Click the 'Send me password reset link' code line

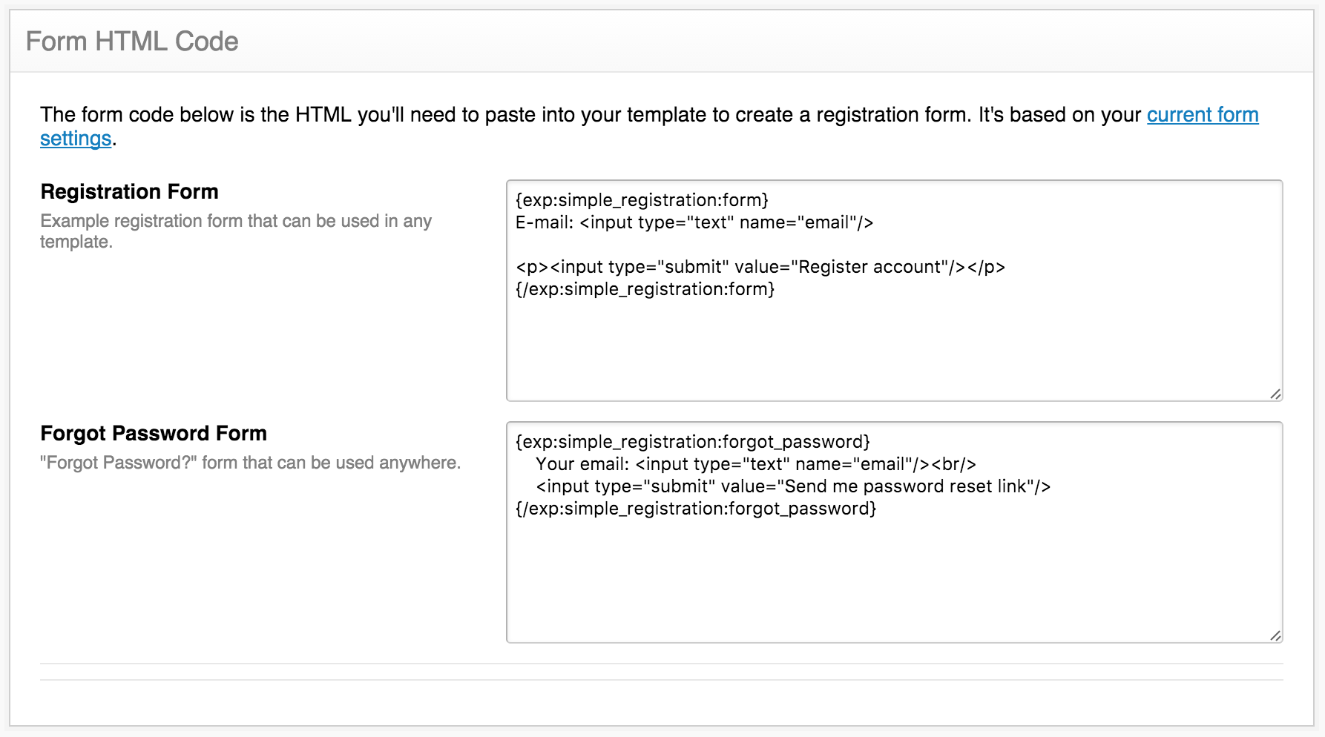[x=793, y=486]
